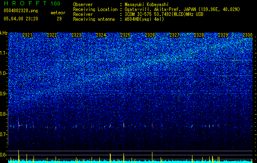Click the receiver text ICOM IC-575 53.7492

pyautogui.click(x=156, y=14)
